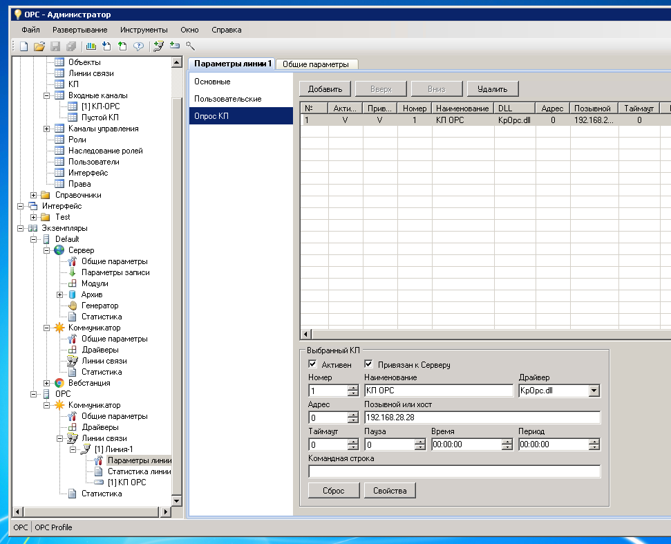
Task: Click the grayed Save All icon
Action: pyautogui.click(x=71, y=46)
